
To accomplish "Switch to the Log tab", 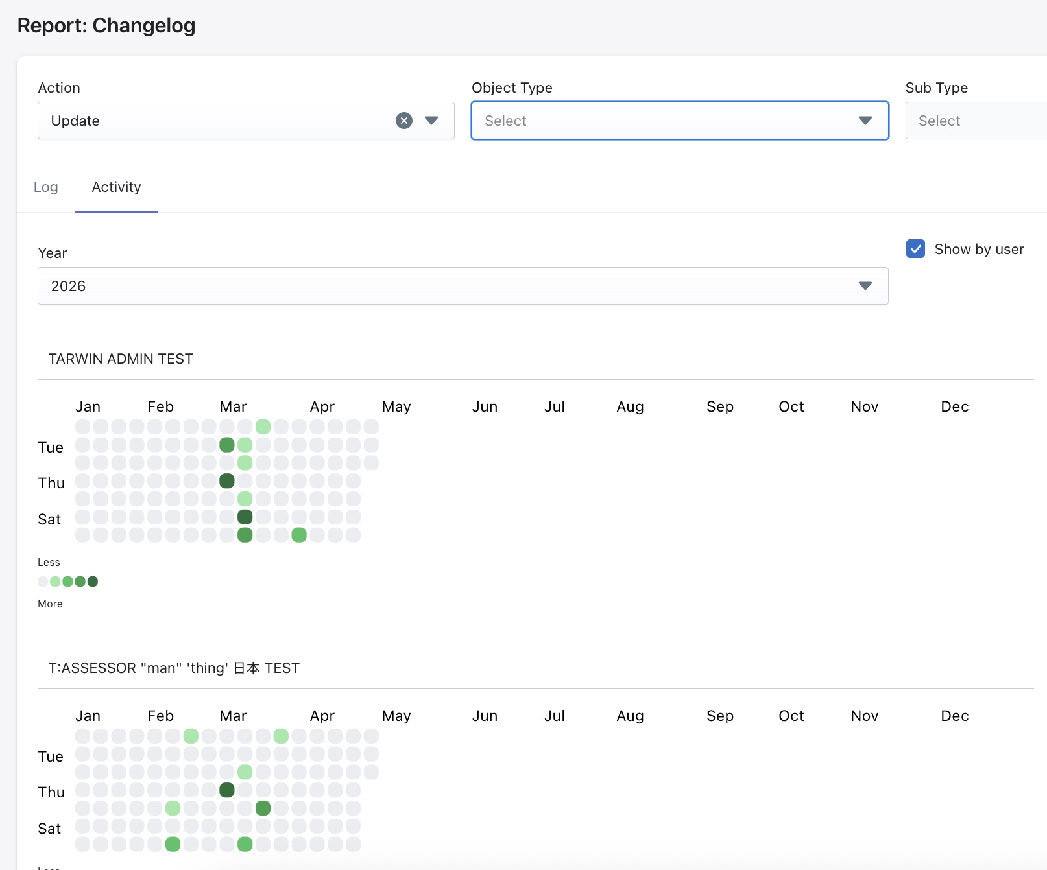I will [x=46, y=187].
